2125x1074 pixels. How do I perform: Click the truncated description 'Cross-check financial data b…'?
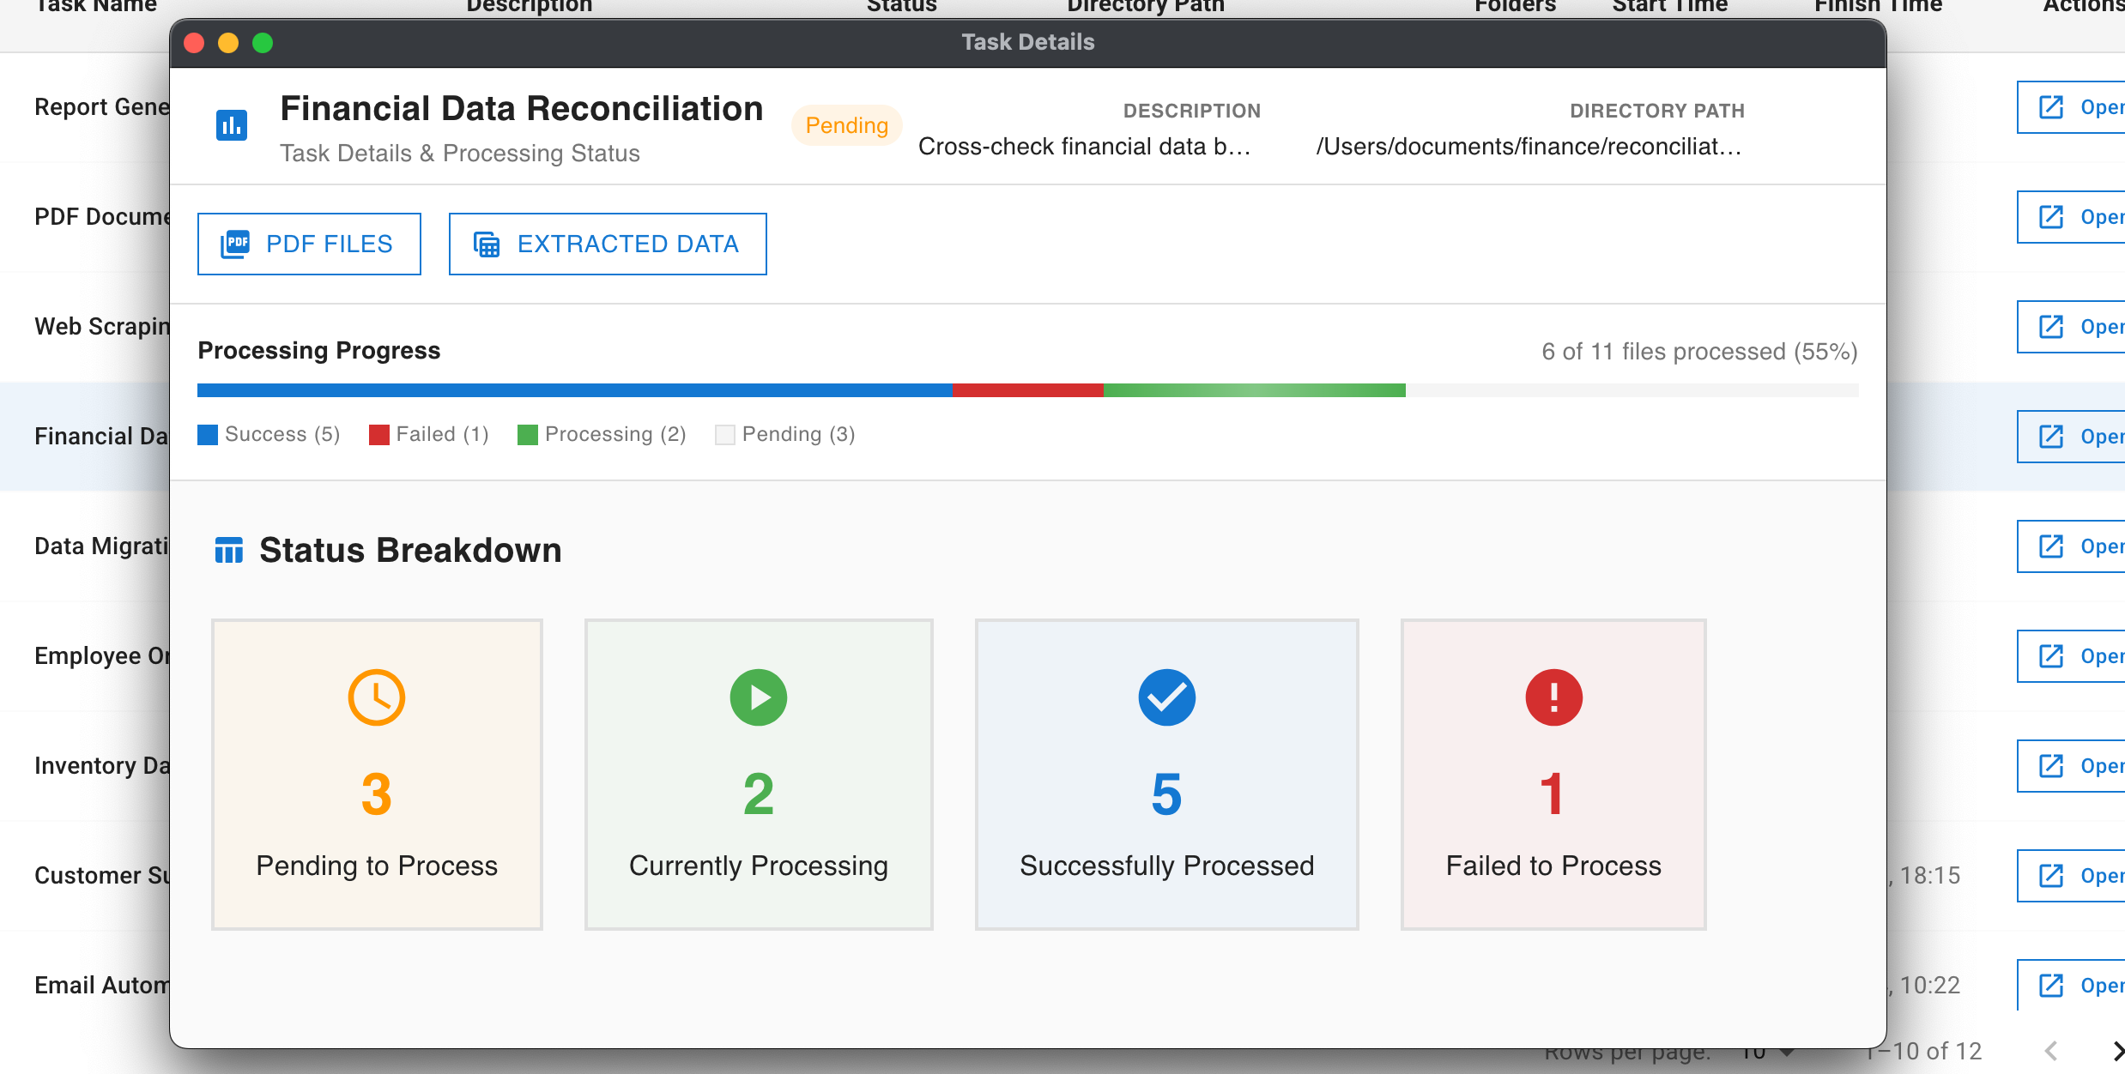1085,147
